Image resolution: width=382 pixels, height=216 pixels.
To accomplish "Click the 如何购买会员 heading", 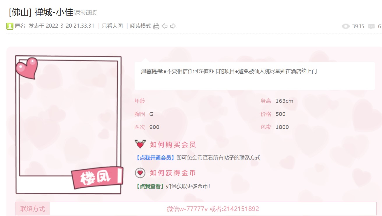I will 173,144.
